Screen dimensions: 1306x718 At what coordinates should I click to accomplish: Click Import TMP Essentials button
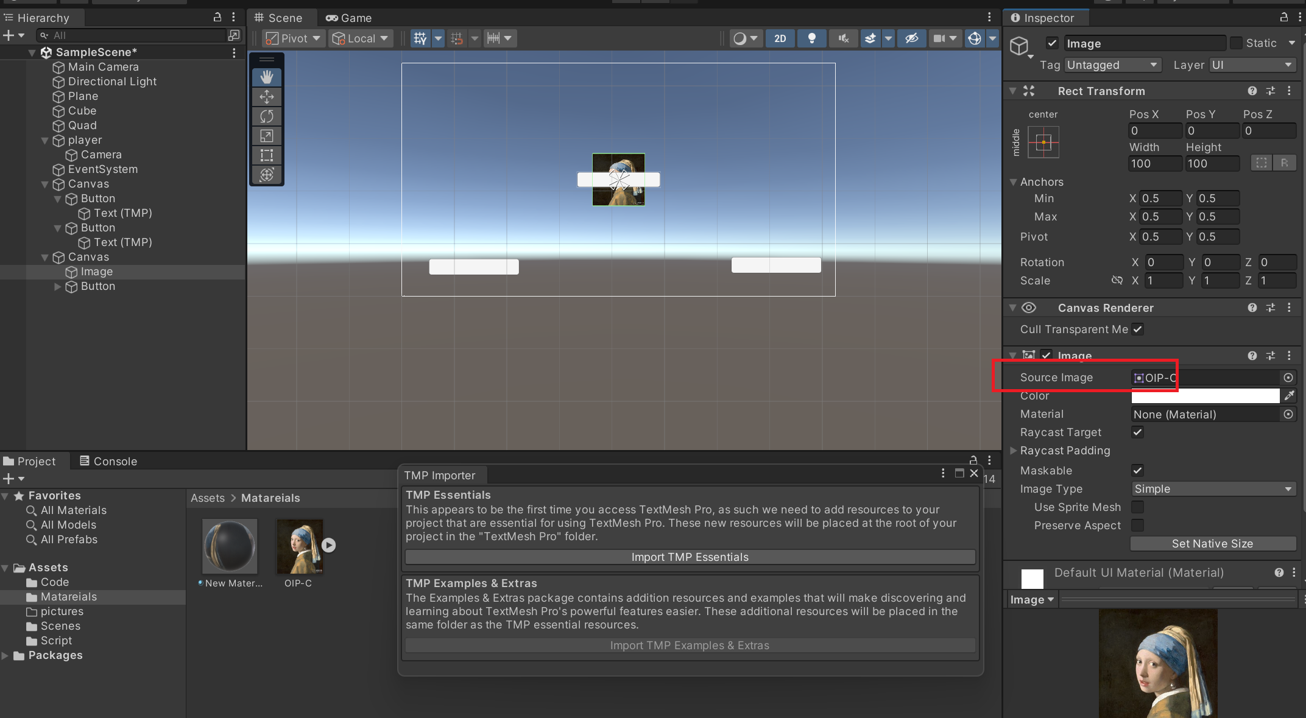[x=690, y=557]
